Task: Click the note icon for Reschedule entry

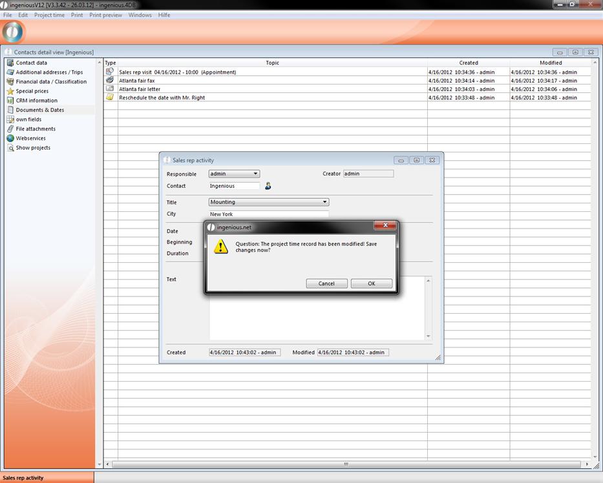Action: 110,97
